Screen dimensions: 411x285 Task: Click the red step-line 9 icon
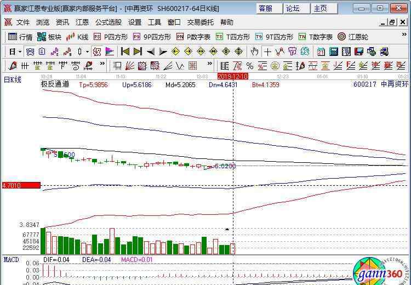(67, 52)
